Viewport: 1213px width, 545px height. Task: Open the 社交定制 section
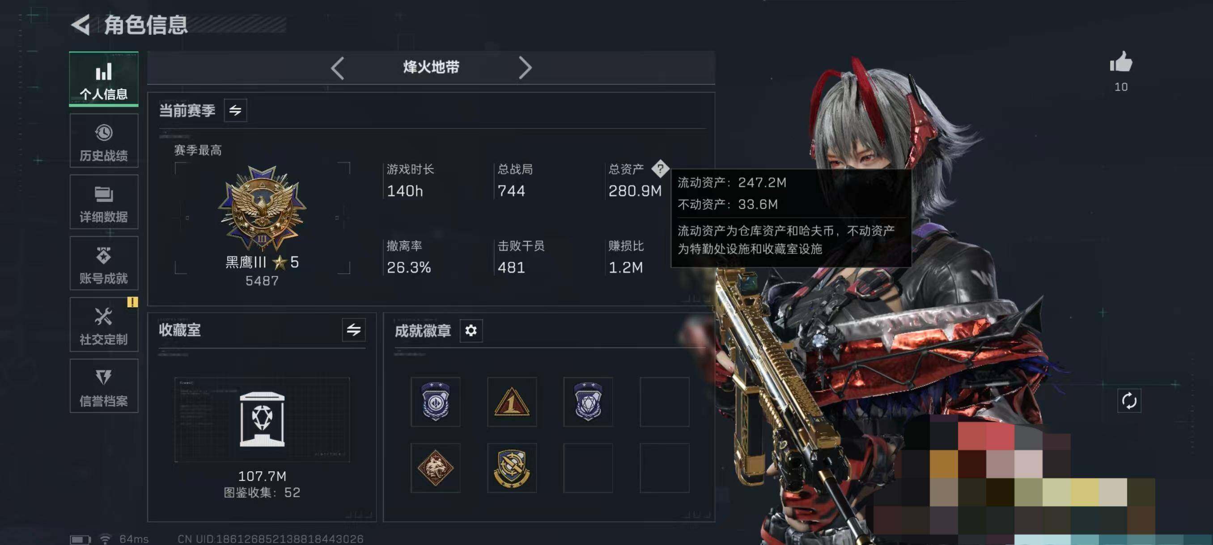click(x=104, y=324)
